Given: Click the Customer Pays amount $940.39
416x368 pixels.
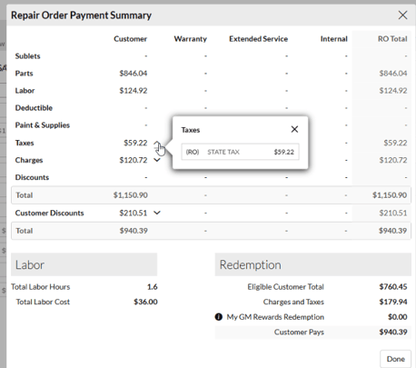Looking at the screenshot, I should coord(393,332).
